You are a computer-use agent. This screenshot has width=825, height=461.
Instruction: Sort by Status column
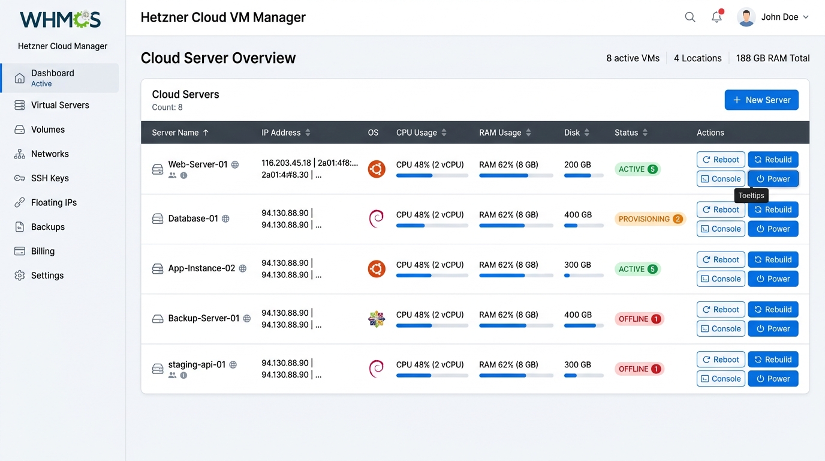click(645, 133)
